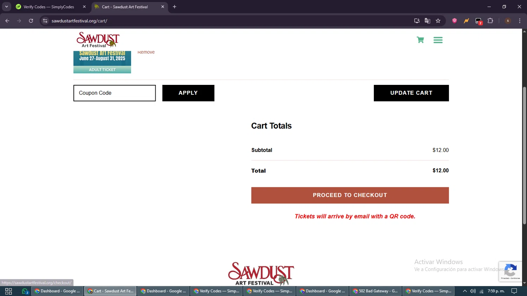Viewport: 527px width, 296px height.
Task: Select the Cart - Sawdust Art Festival tab
Action: tap(125, 7)
